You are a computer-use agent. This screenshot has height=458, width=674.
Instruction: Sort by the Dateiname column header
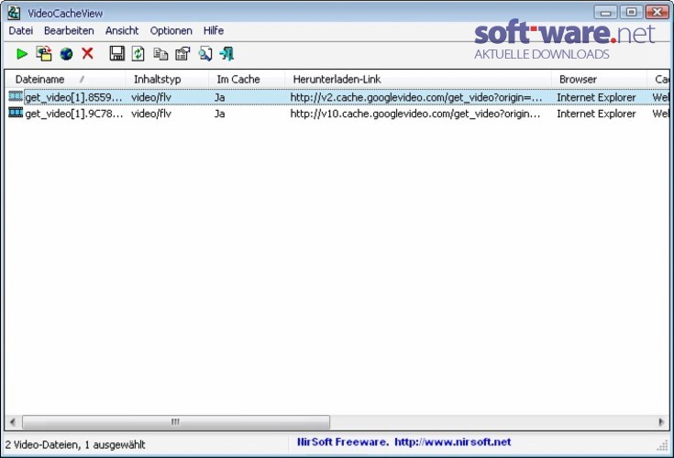[x=65, y=80]
